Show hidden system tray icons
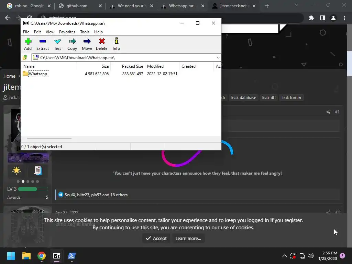 point(284,256)
